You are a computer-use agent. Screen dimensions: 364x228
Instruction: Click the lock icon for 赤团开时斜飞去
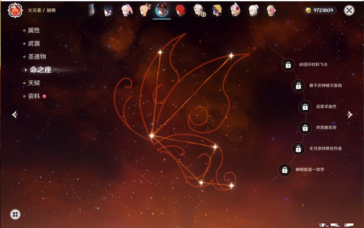pyautogui.click(x=288, y=65)
